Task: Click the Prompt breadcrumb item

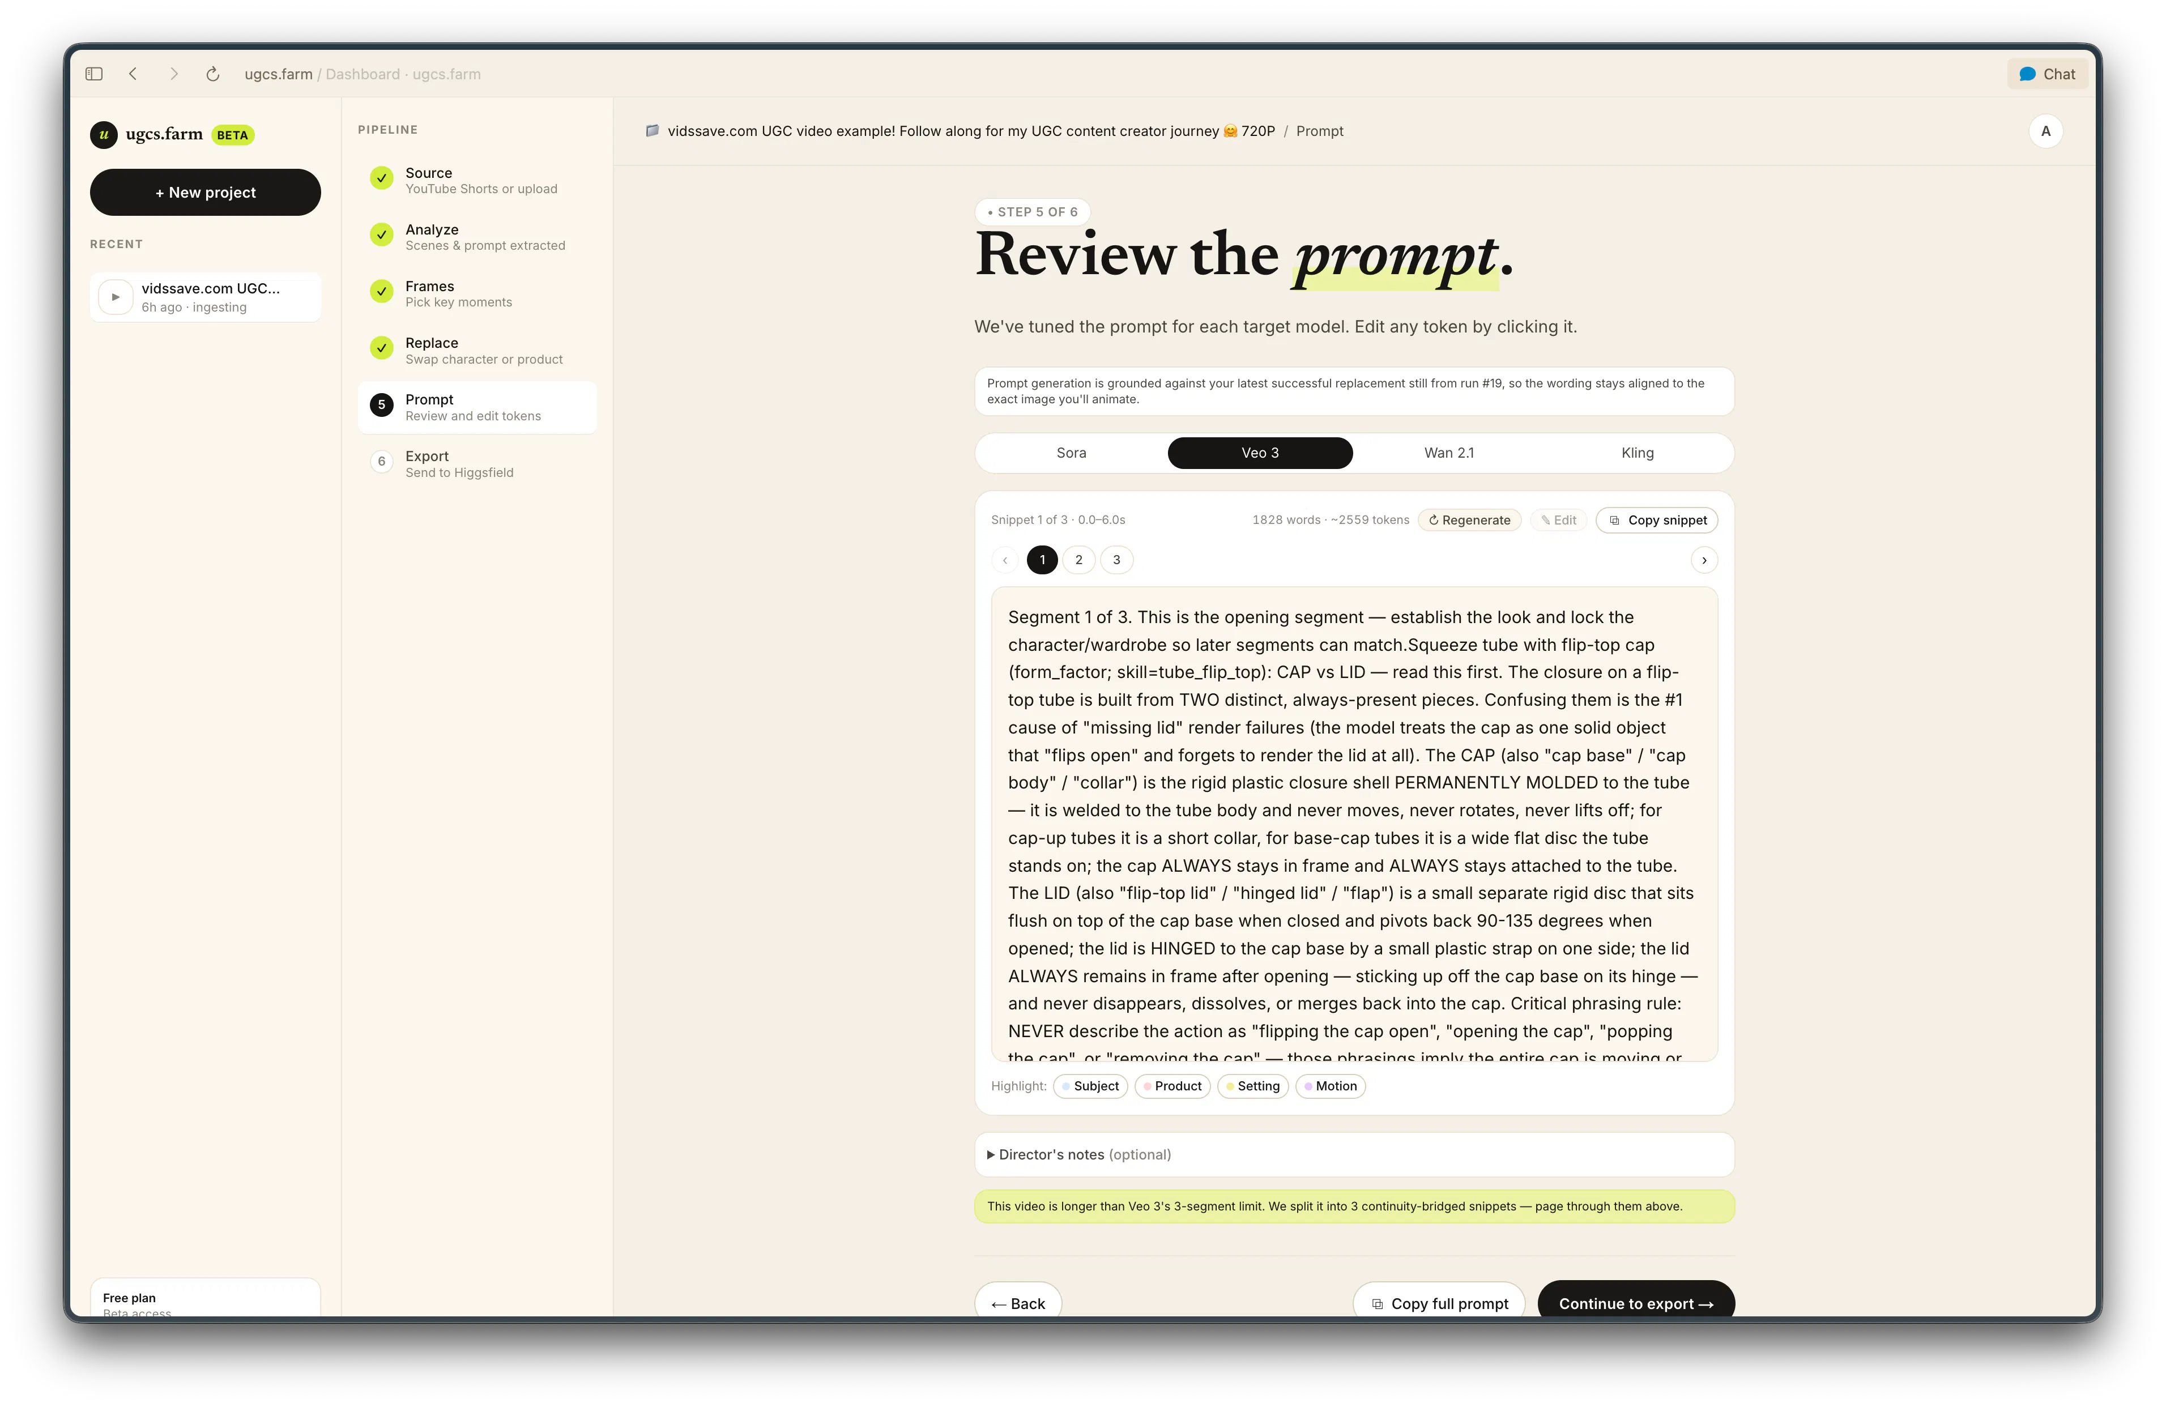Action: click(x=1320, y=131)
